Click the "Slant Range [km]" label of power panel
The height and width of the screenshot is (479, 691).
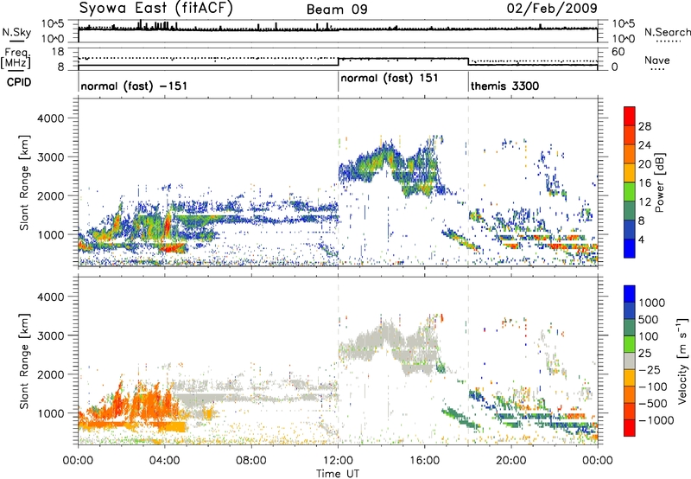coord(24,182)
